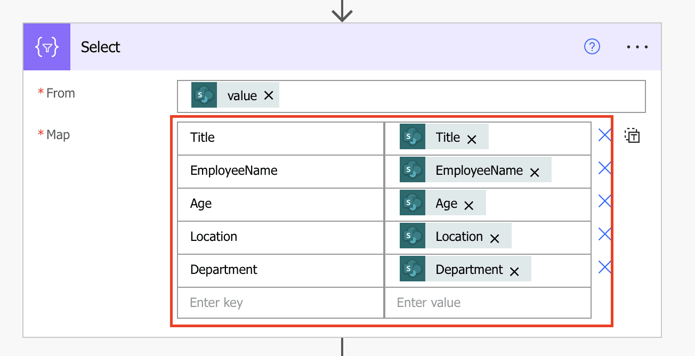Delete the Department map row
Image resolution: width=695 pixels, height=356 pixels.
(604, 267)
